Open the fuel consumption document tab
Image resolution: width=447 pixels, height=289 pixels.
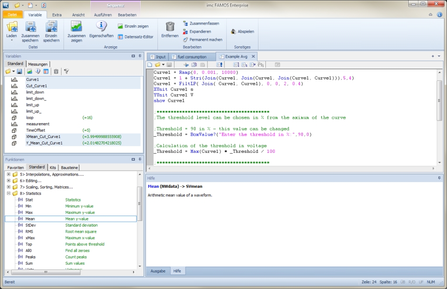(192, 57)
